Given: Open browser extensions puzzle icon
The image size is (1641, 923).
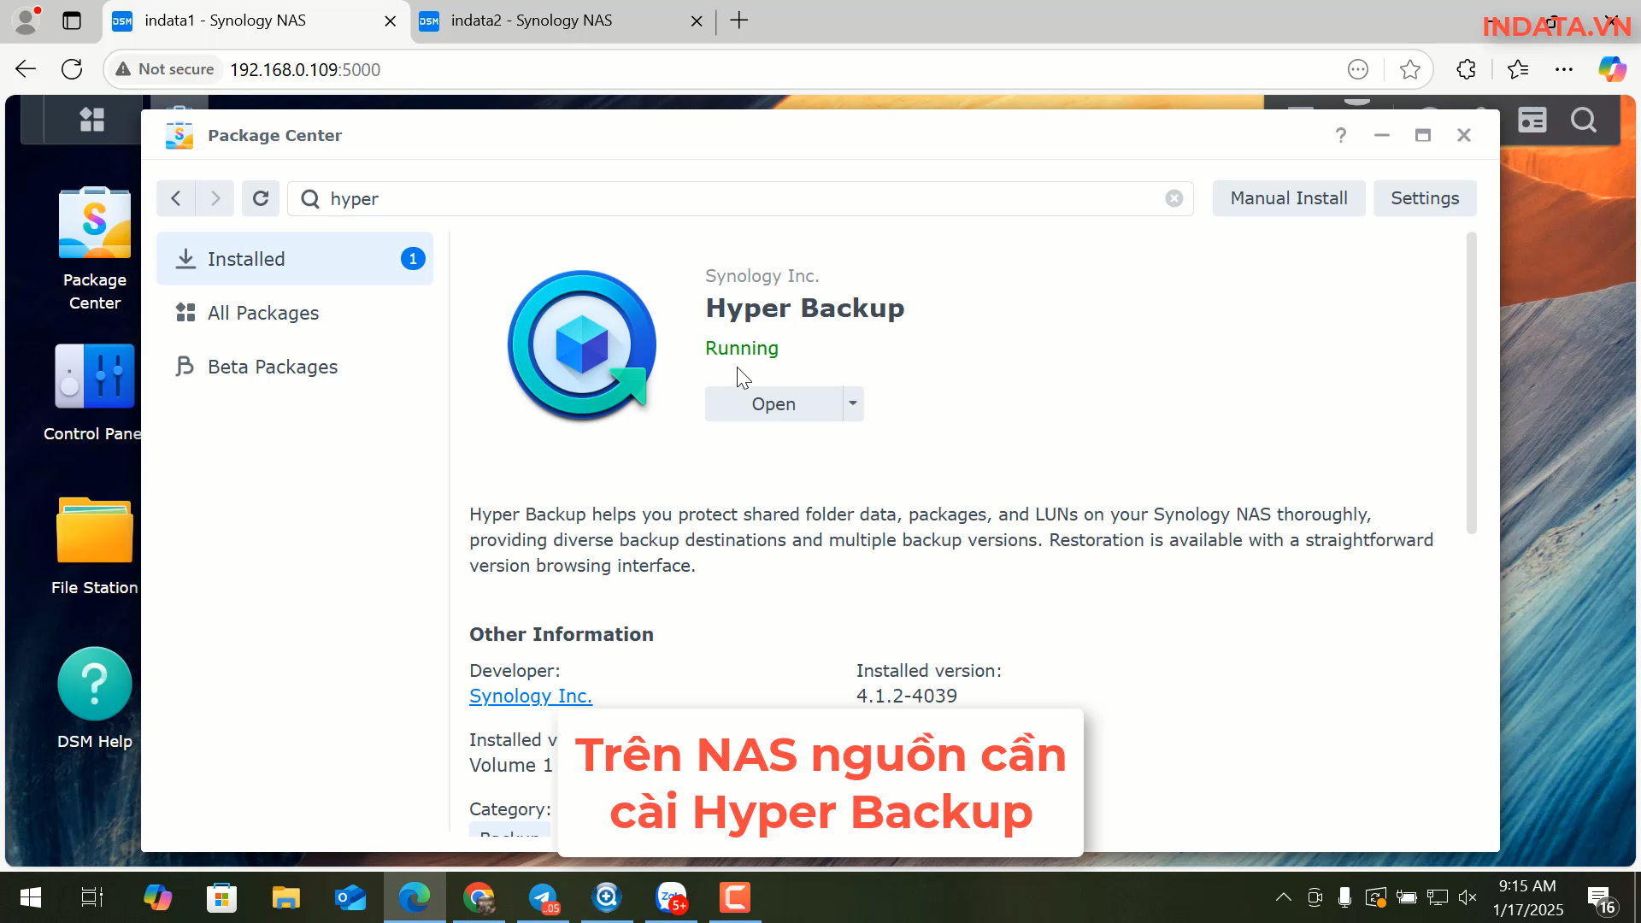Looking at the screenshot, I should (x=1467, y=69).
